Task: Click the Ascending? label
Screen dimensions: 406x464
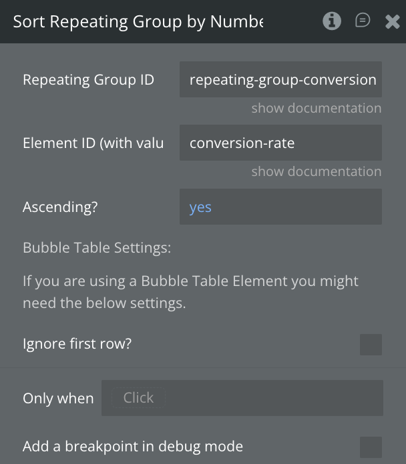Action: pos(60,207)
